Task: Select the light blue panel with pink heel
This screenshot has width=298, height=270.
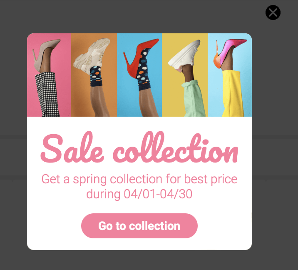Action: (x=230, y=75)
